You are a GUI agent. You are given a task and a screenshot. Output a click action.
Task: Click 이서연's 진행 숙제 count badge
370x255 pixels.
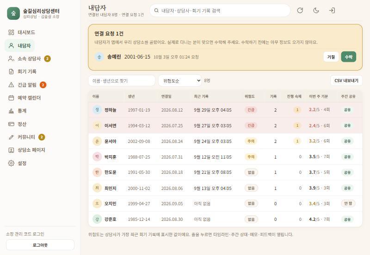click(x=297, y=125)
